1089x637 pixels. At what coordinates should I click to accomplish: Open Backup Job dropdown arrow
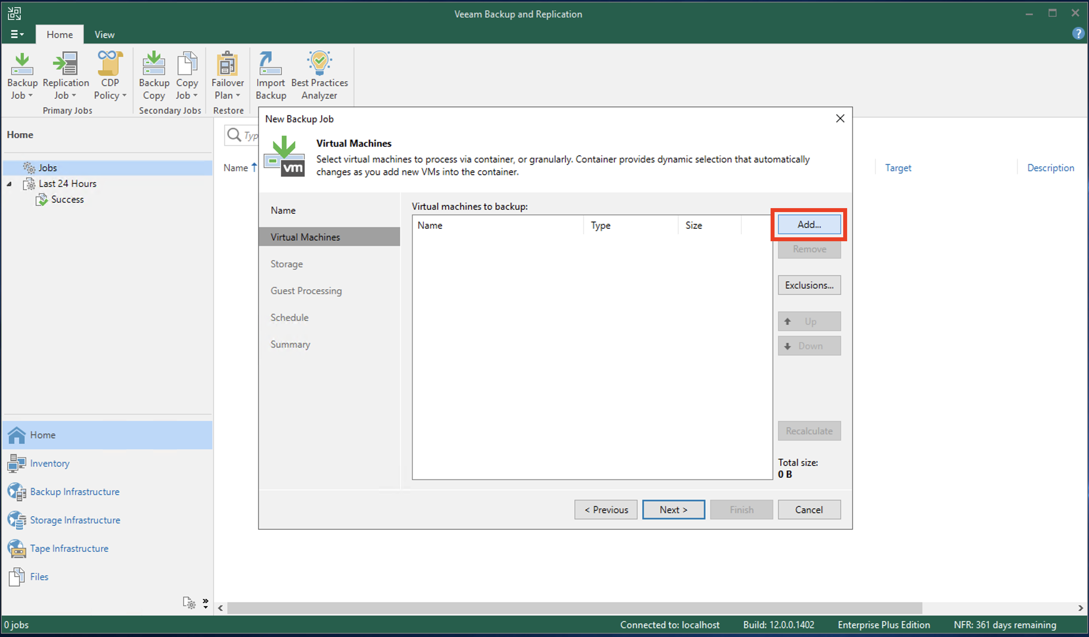click(x=30, y=95)
